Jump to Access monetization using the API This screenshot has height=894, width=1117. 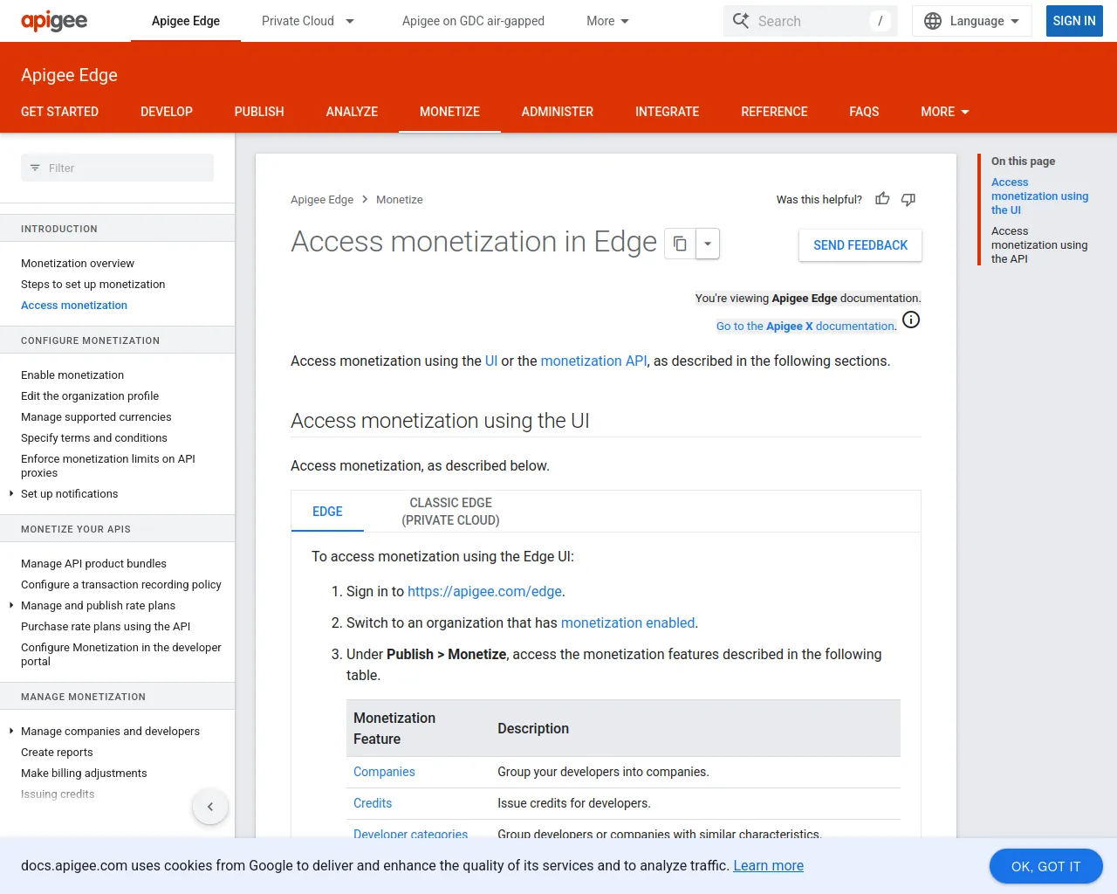(1039, 245)
